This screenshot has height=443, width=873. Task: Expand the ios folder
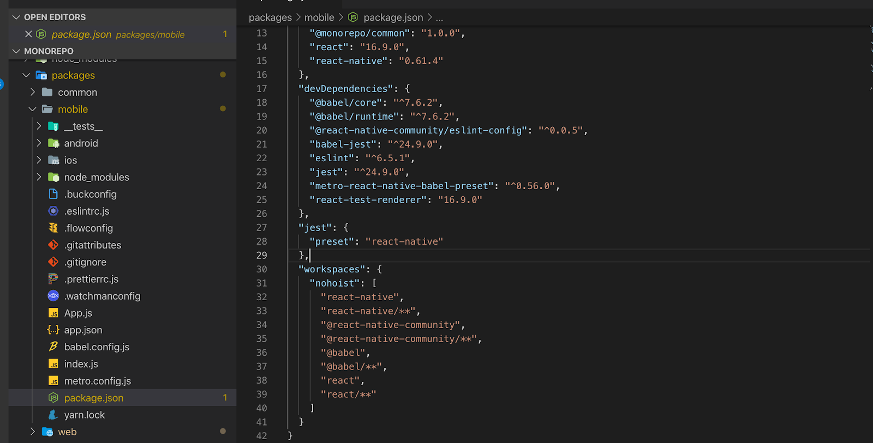pos(39,160)
